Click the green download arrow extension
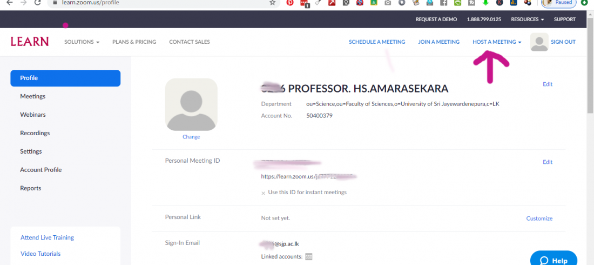 (x=485, y=2)
